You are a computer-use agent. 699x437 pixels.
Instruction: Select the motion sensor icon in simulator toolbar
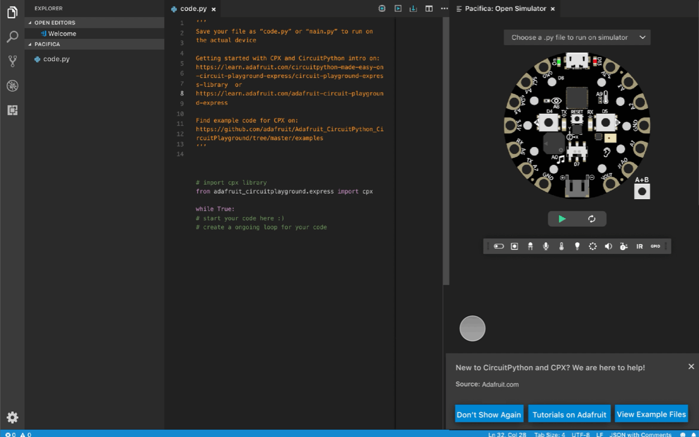pyautogui.click(x=624, y=246)
